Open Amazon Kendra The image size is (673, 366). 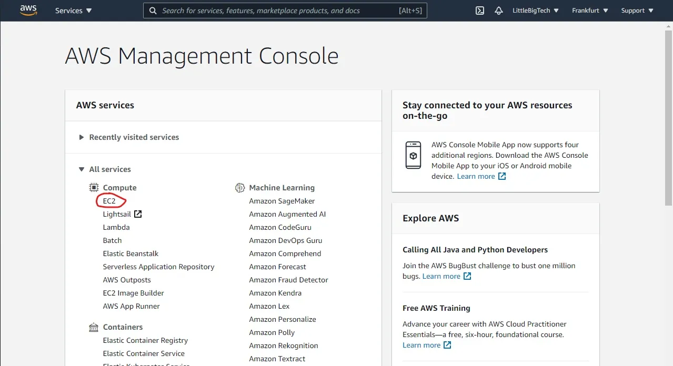click(275, 293)
